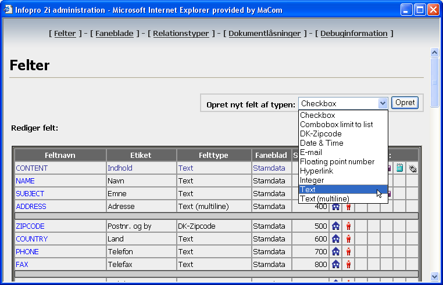This screenshot has width=443, height=285.
Task: Click the crossed-out eye icon in CONTENT row
Action: click(x=413, y=168)
